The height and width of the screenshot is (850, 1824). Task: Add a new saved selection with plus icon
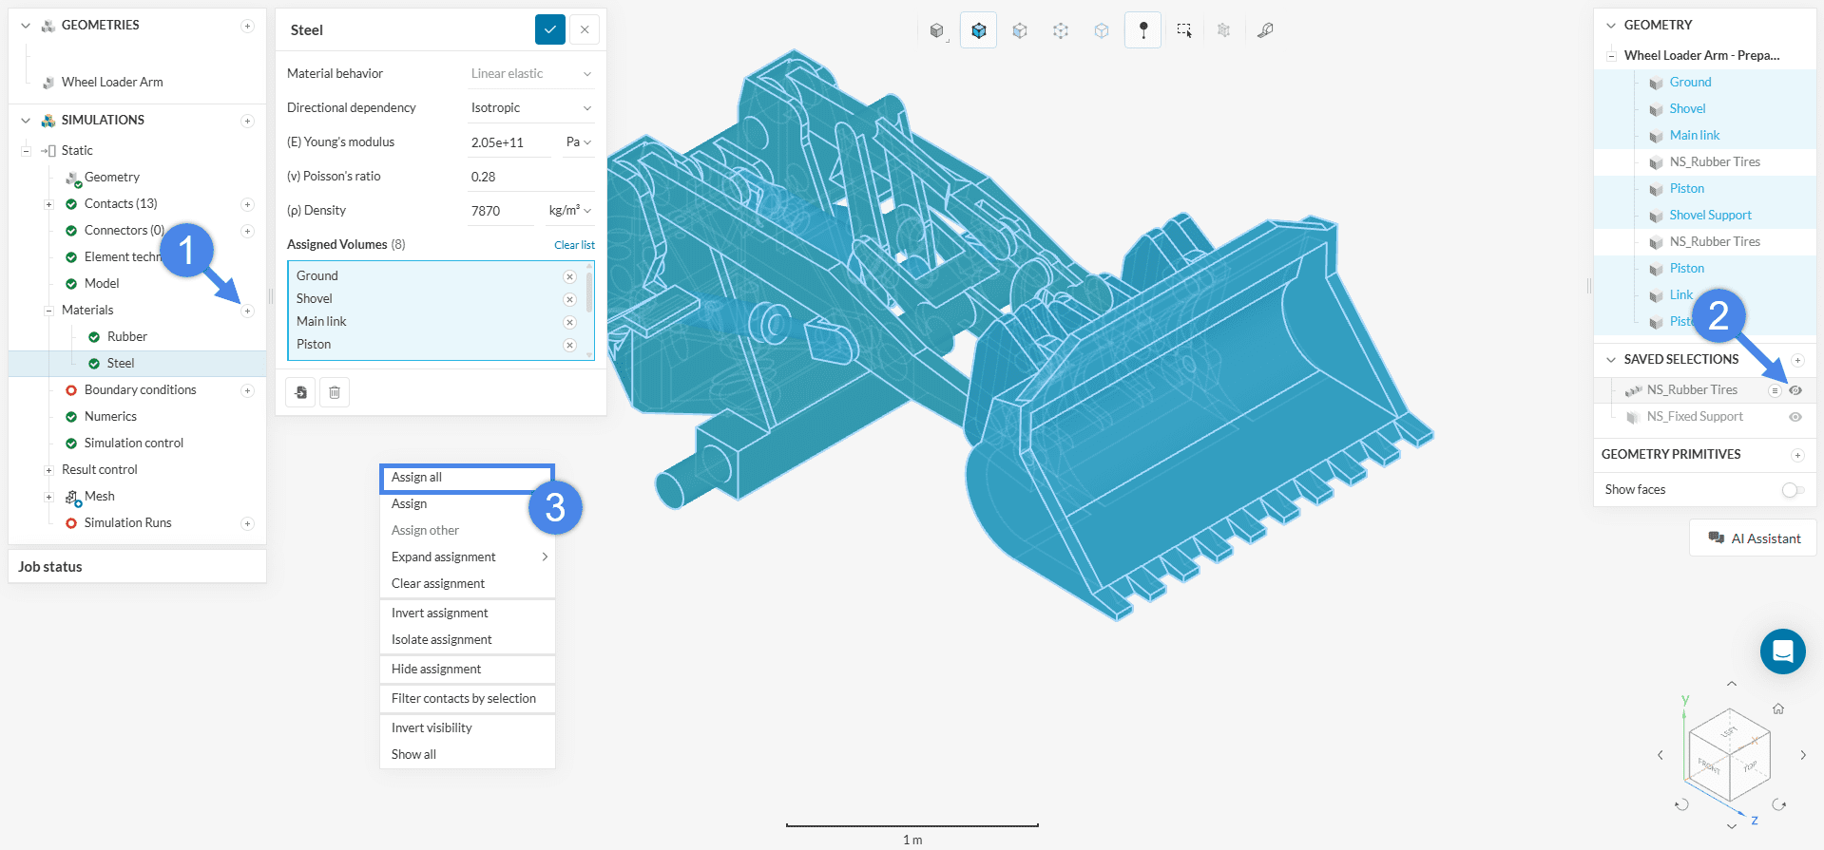(1796, 360)
